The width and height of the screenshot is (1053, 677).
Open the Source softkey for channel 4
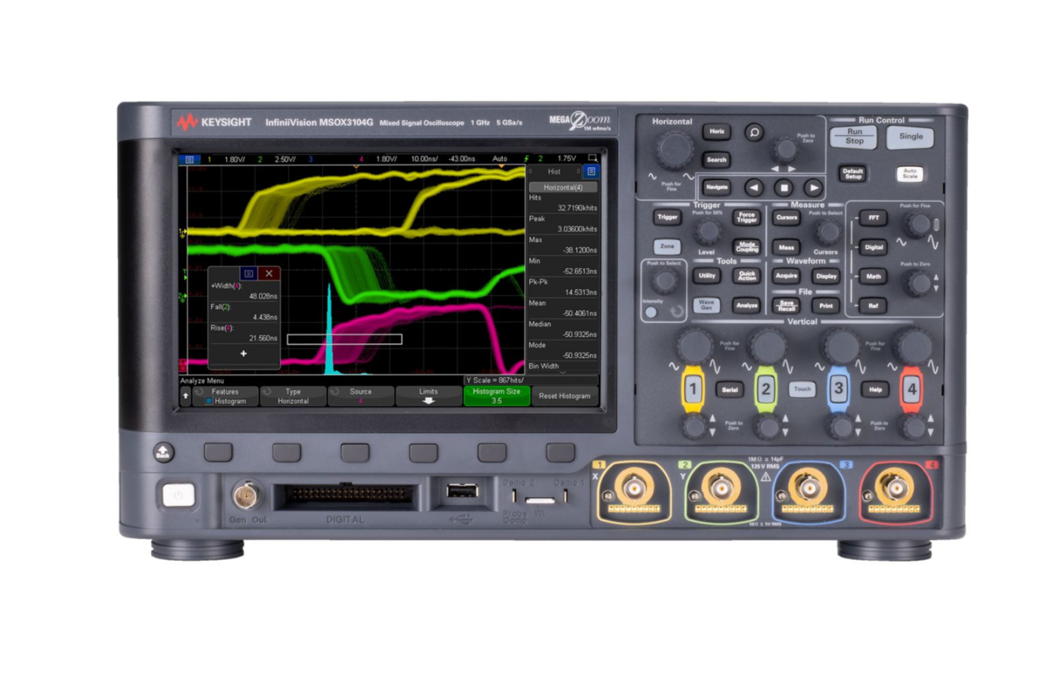click(x=360, y=396)
